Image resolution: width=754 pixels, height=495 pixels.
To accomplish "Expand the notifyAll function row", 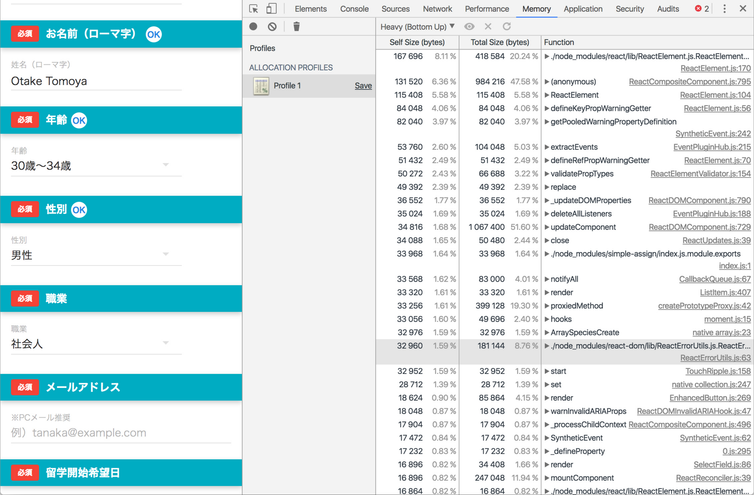I will pyautogui.click(x=547, y=279).
